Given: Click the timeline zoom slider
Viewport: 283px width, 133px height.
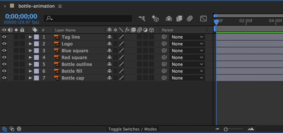Looking at the screenshot, I should [x=233, y=129].
